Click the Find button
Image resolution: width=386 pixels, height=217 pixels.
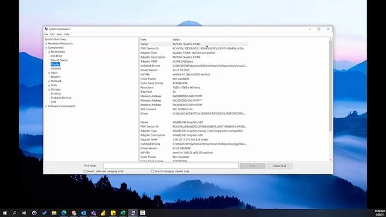253,166
